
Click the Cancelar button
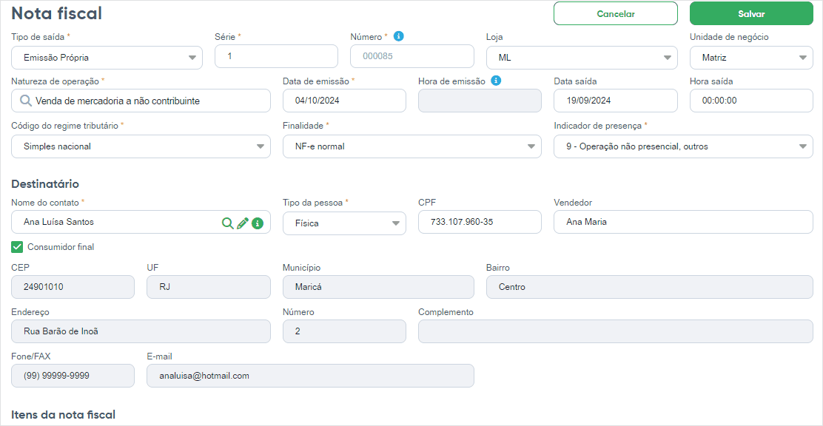(x=616, y=13)
